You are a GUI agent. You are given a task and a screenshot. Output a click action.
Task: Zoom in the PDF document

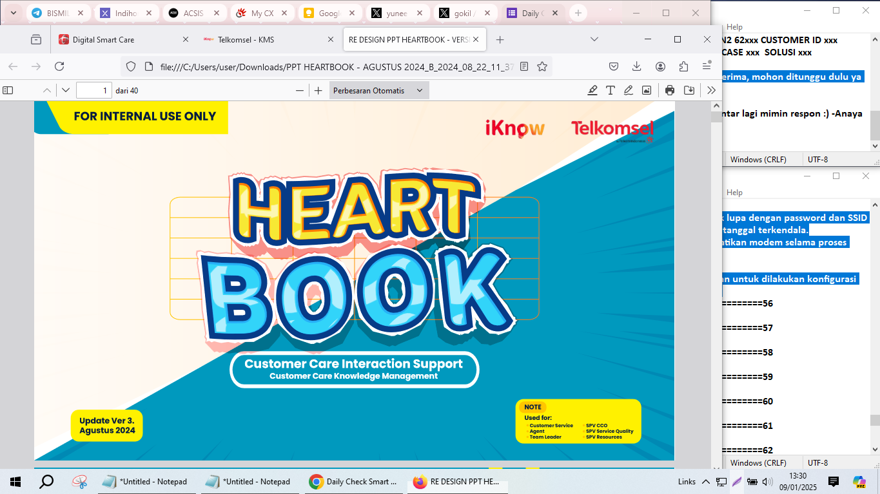[x=318, y=91]
